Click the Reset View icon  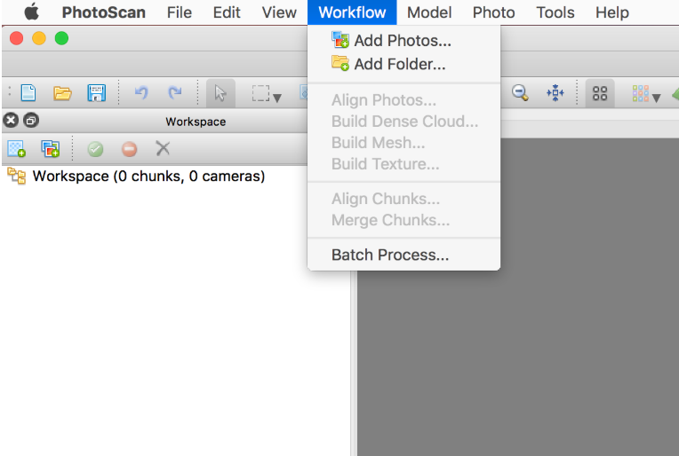(555, 92)
